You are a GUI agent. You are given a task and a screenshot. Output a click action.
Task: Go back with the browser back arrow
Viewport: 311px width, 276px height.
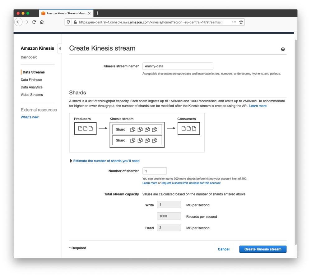(x=18, y=22)
